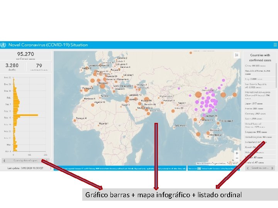Click the Last update timestamp

tap(25, 168)
